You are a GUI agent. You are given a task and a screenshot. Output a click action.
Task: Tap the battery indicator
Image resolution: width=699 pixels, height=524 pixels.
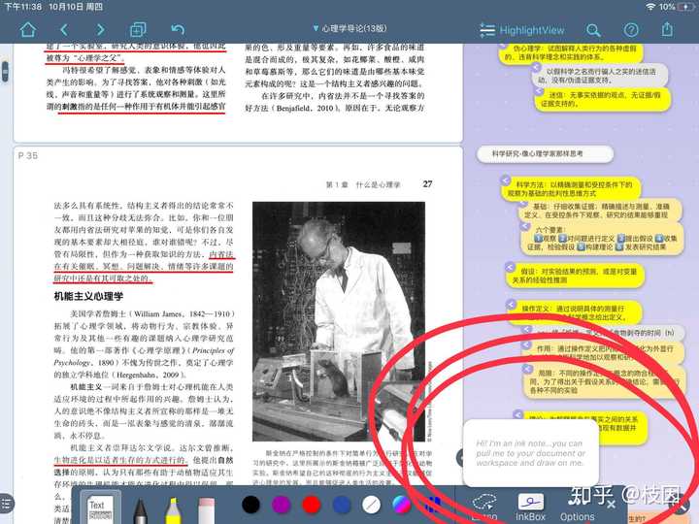pos(684,7)
